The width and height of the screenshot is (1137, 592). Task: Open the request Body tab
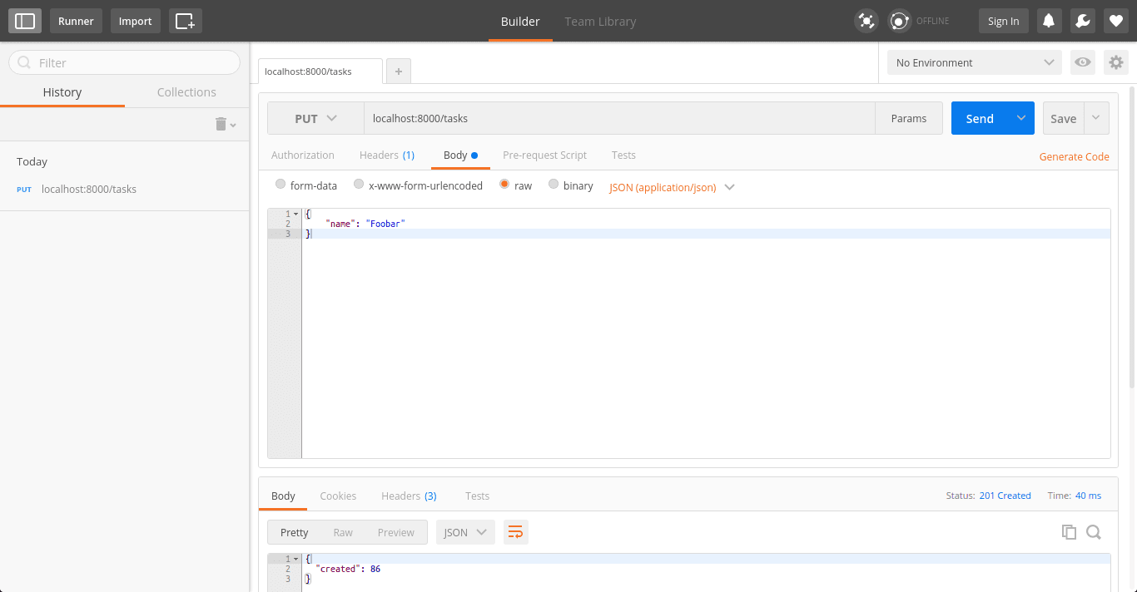coord(460,155)
